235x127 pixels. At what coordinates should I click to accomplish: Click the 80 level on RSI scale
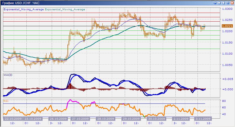click(224, 101)
